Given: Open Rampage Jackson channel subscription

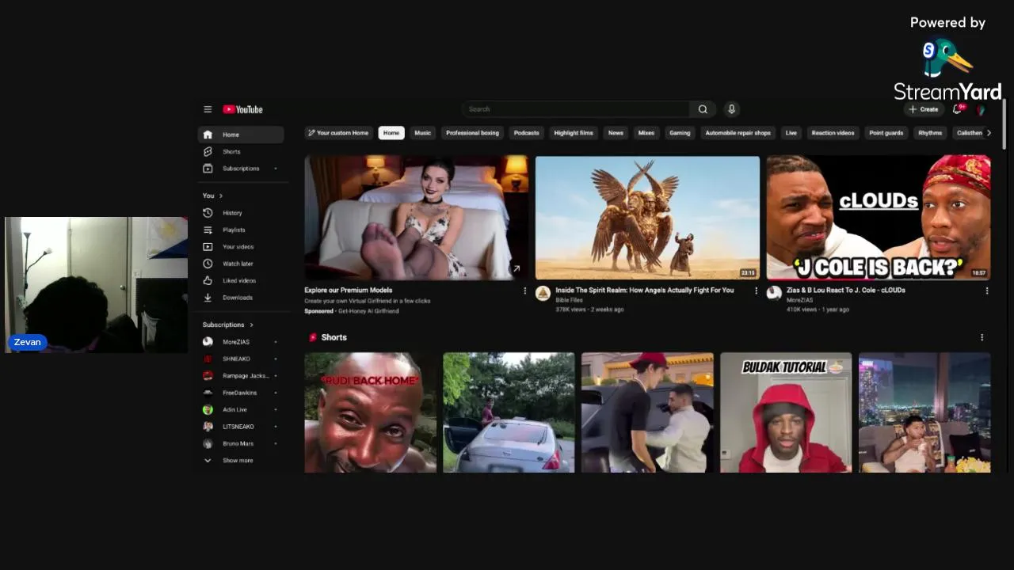Looking at the screenshot, I should (241, 376).
